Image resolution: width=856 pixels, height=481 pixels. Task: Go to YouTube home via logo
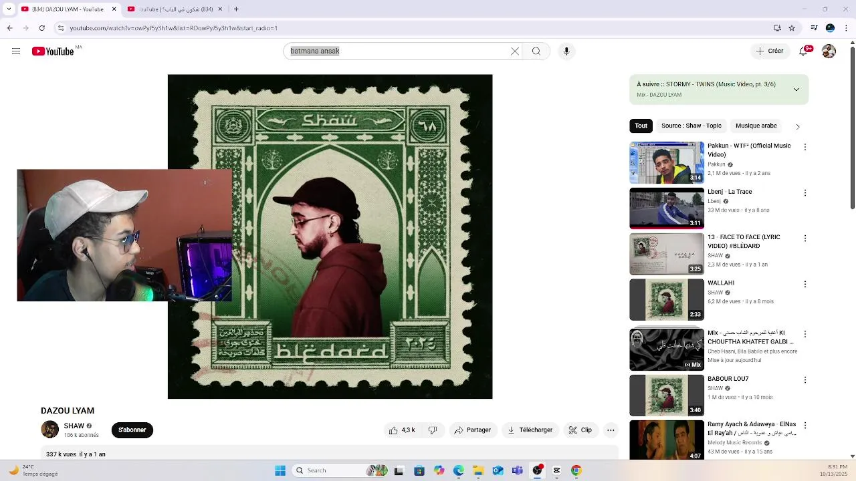pyautogui.click(x=53, y=51)
